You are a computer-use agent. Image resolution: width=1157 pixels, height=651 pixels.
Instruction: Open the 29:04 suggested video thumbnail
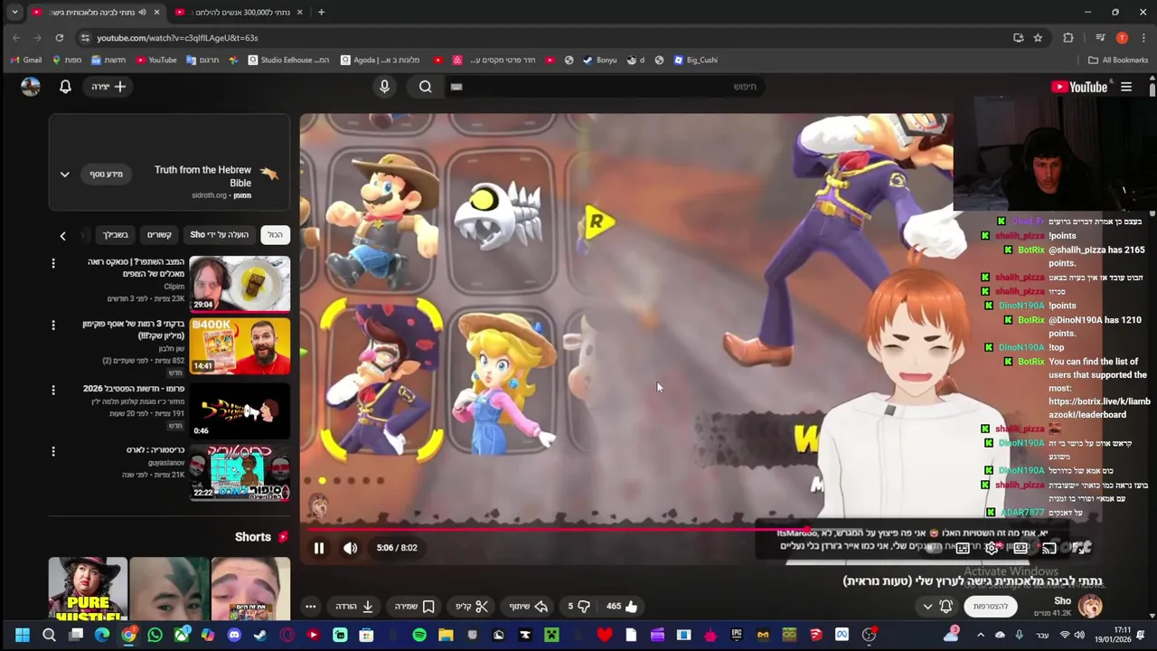[x=240, y=284]
